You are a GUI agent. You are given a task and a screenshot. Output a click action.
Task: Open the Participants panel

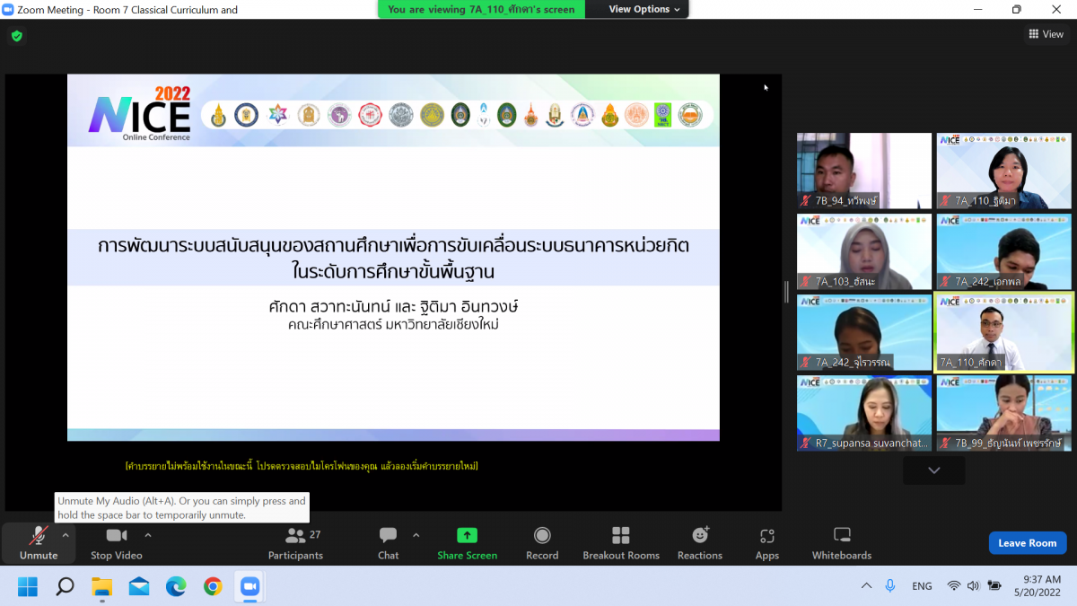click(x=295, y=543)
